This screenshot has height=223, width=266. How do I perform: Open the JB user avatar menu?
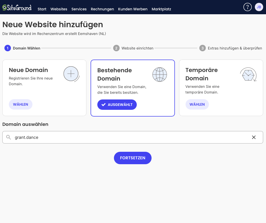(259, 7)
